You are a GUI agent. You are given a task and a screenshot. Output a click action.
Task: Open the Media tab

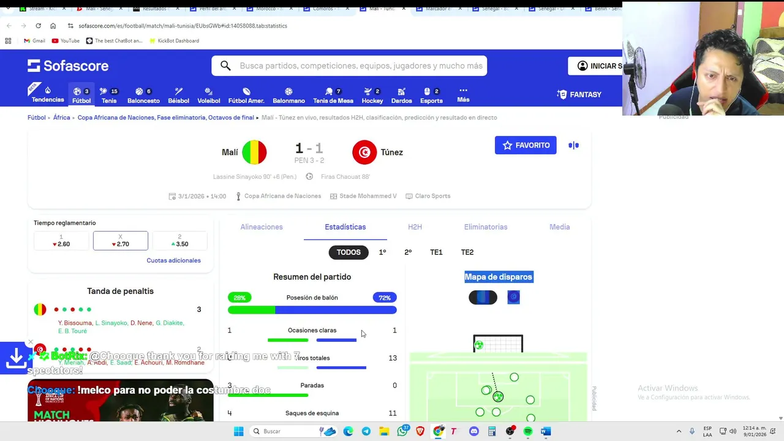[x=559, y=227]
